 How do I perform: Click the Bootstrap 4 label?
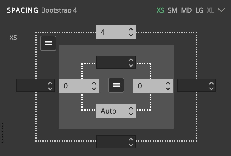pos(59,10)
